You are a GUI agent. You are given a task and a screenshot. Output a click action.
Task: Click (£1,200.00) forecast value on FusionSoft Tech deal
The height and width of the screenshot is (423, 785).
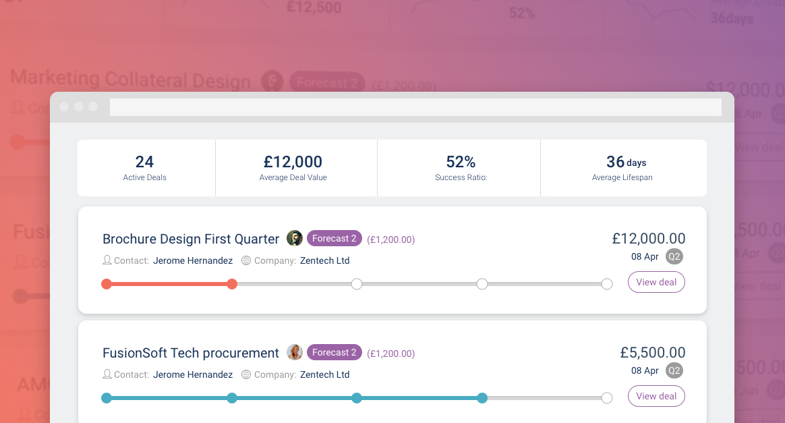click(x=391, y=354)
